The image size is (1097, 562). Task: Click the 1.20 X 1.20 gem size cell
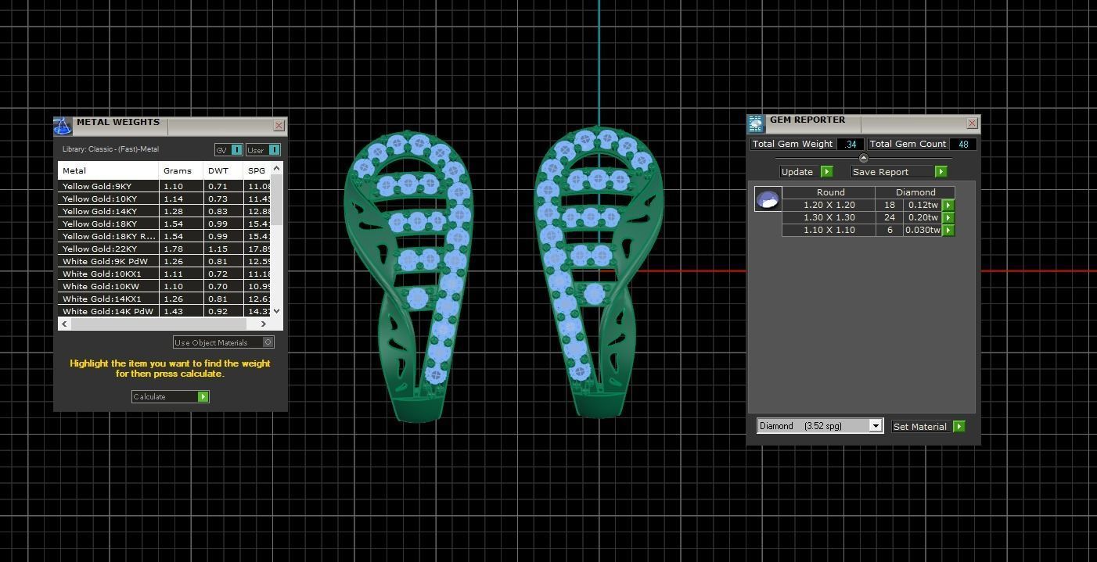coord(829,205)
